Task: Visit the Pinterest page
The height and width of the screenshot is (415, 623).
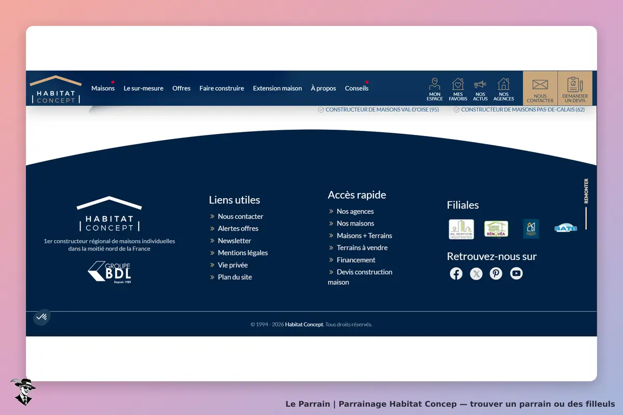Action: coord(496,273)
